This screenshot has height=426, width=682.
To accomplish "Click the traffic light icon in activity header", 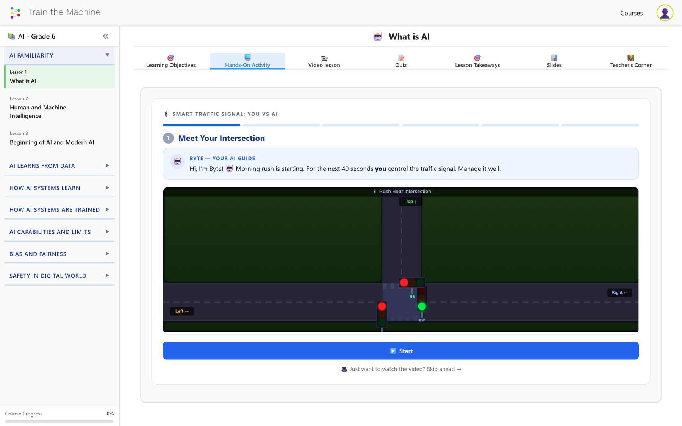I will click(x=166, y=114).
